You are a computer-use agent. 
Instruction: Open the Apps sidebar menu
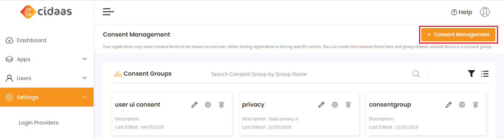tap(47, 59)
